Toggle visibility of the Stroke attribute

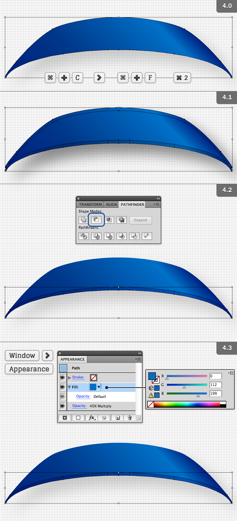point(63,378)
